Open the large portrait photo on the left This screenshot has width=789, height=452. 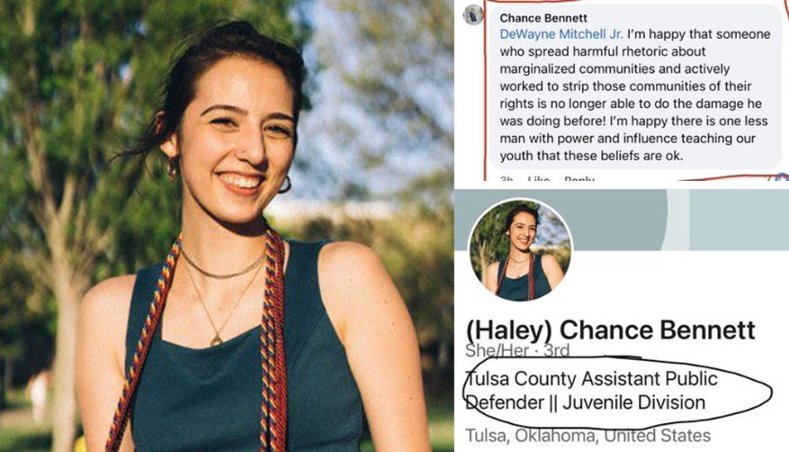pos(227,226)
